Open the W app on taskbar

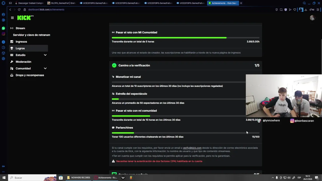coord(123,177)
